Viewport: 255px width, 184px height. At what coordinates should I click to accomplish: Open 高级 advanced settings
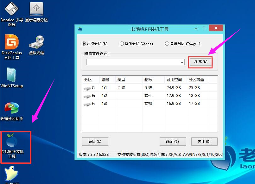(95, 142)
